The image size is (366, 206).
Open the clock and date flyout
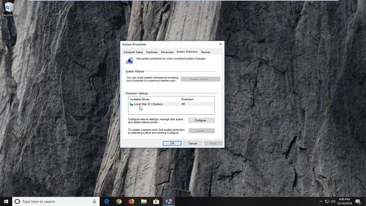pos(344,201)
